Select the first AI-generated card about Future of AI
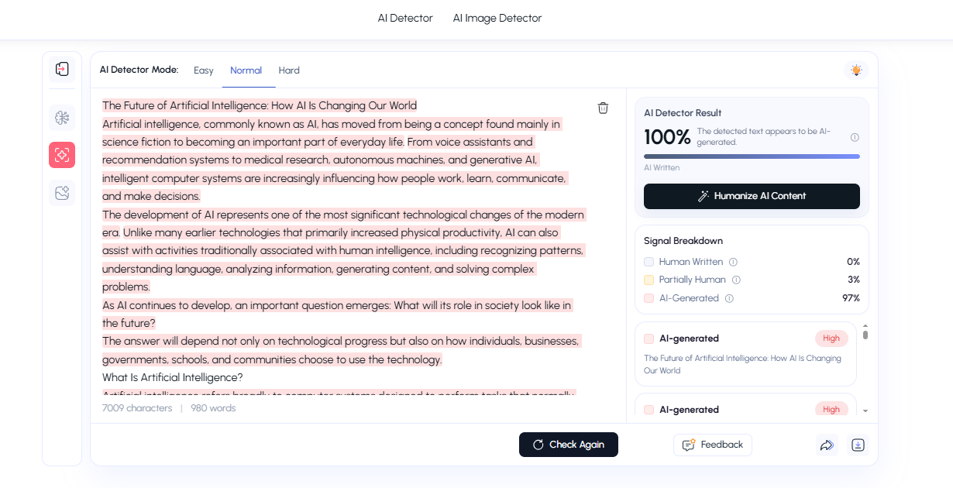Screen dimensions: 953x488 point(745,354)
